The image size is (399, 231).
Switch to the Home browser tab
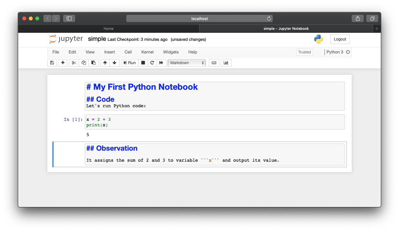108,29
